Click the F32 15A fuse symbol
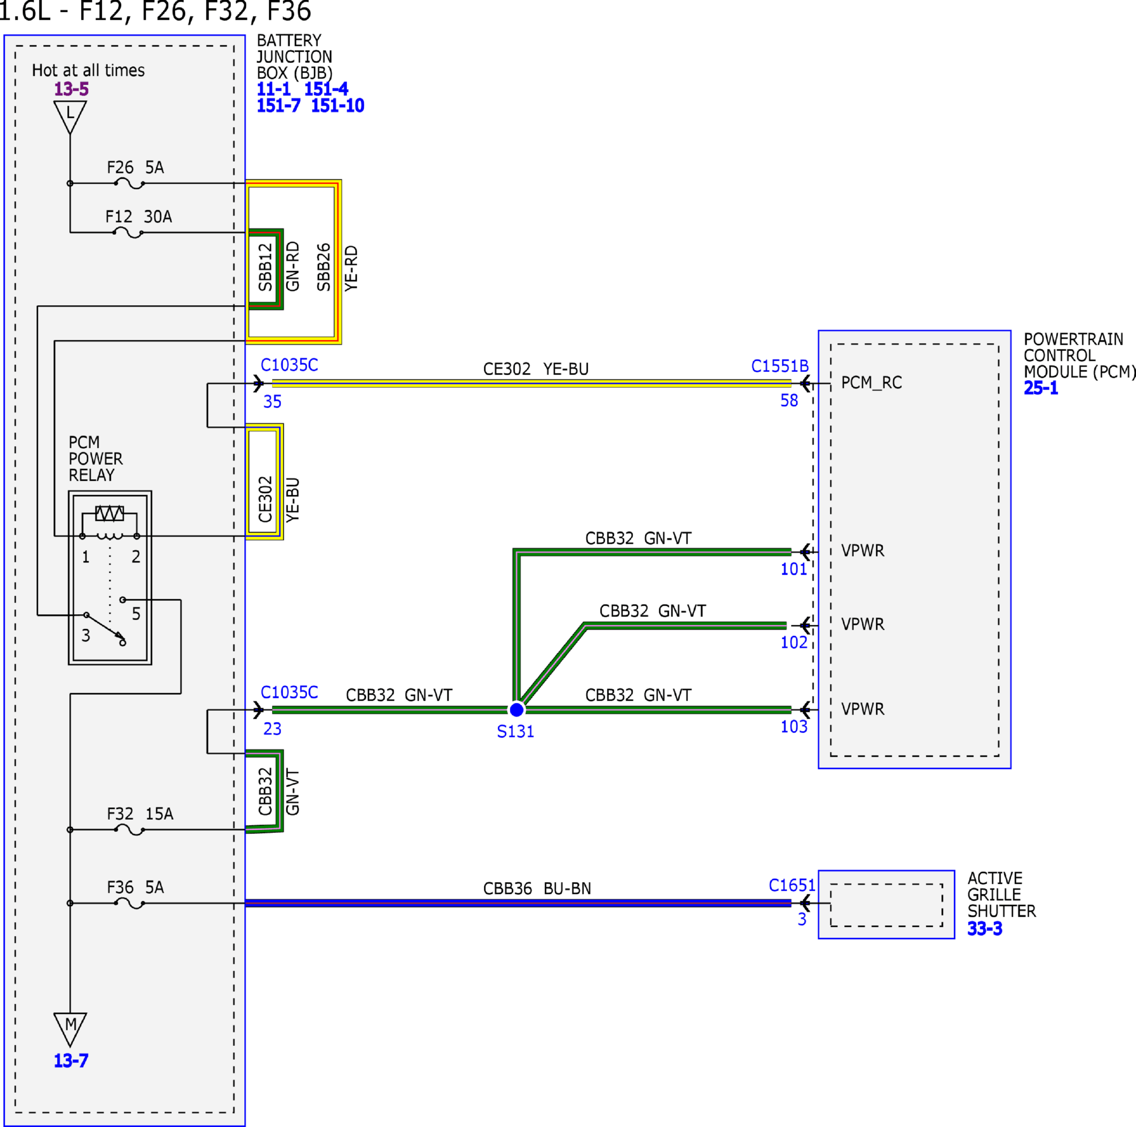Screen dimensions: 1136x1127 [x=130, y=830]
